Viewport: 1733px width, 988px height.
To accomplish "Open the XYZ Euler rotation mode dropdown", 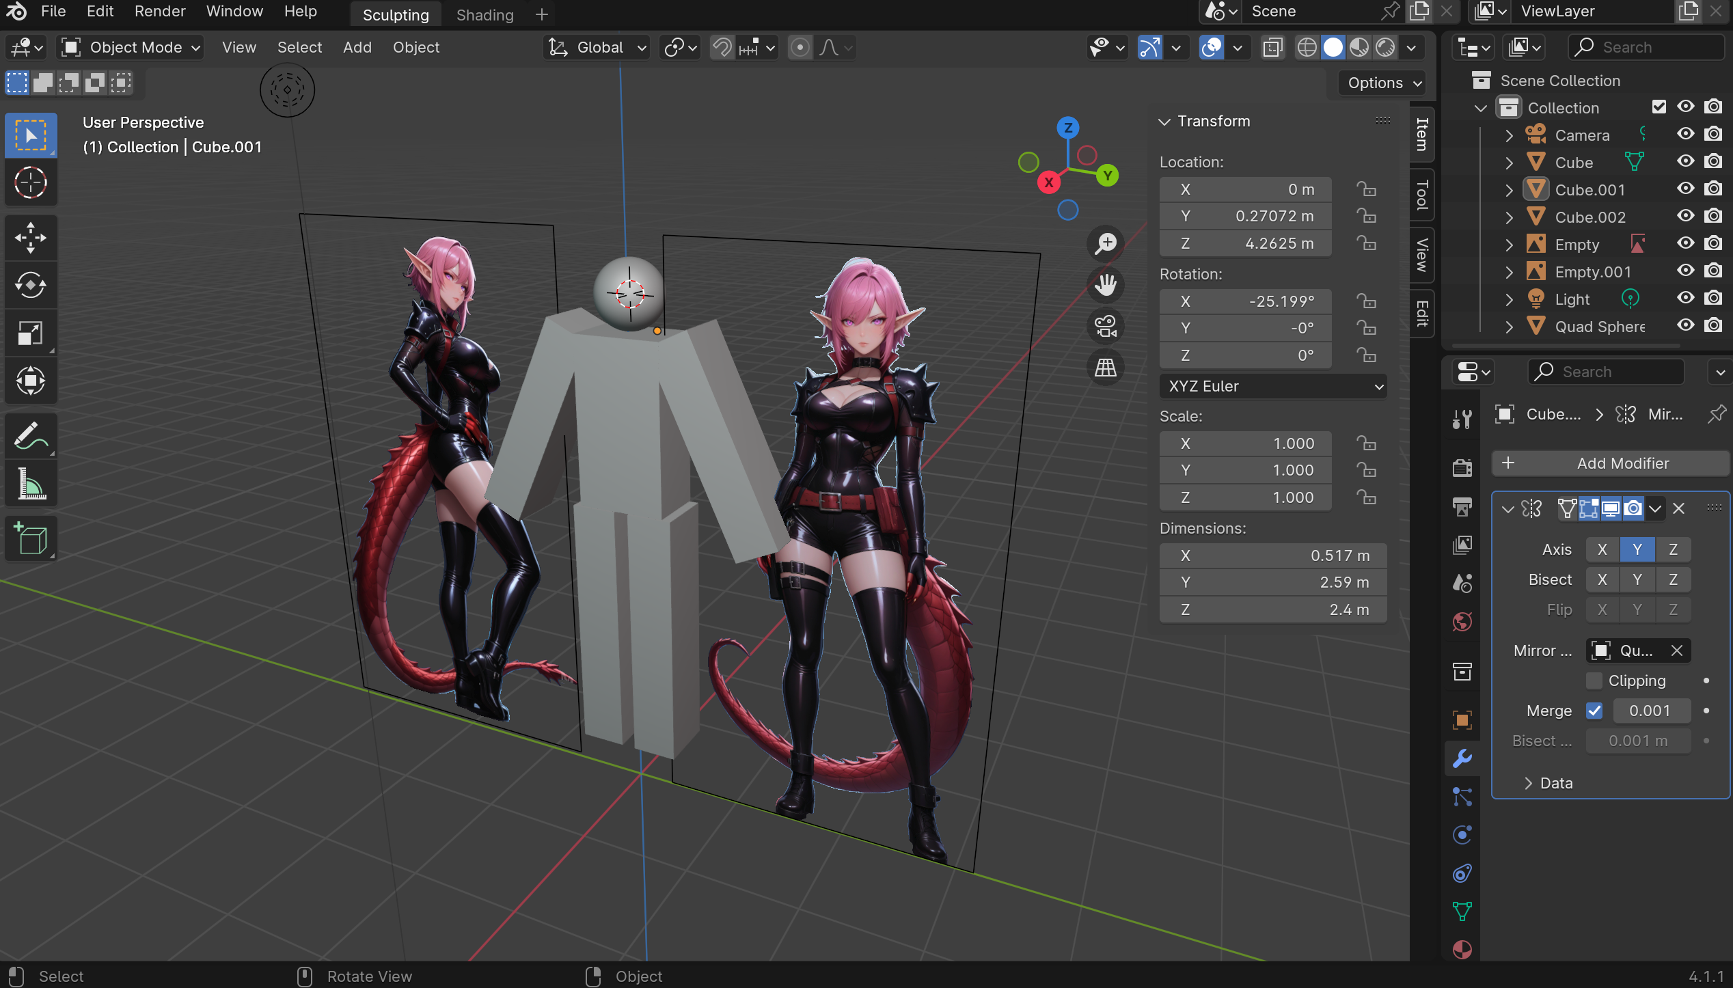I will (1273, 386).
